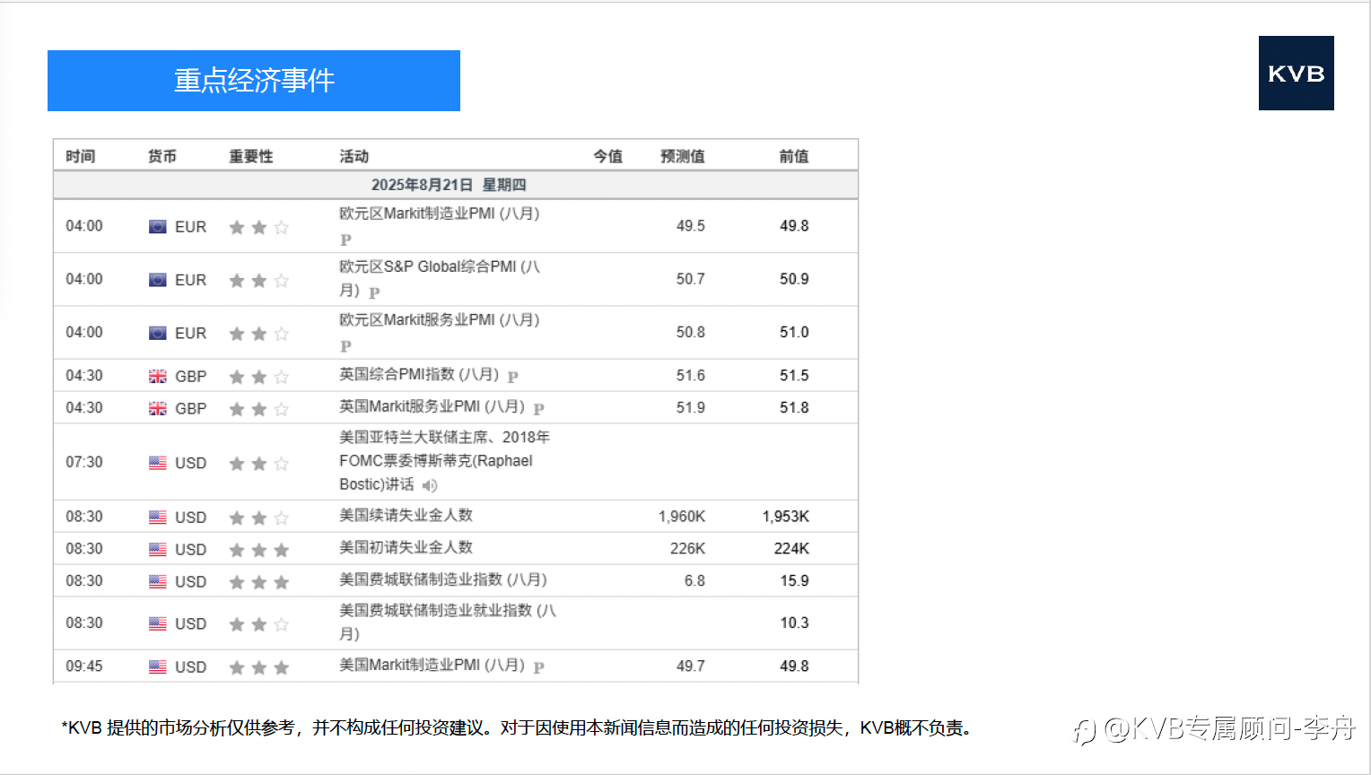Click star rating in 美国初请失业金人数 row
Image resolution: width=1371 pixels, height=775 pixels.
(x=259, y=550)
